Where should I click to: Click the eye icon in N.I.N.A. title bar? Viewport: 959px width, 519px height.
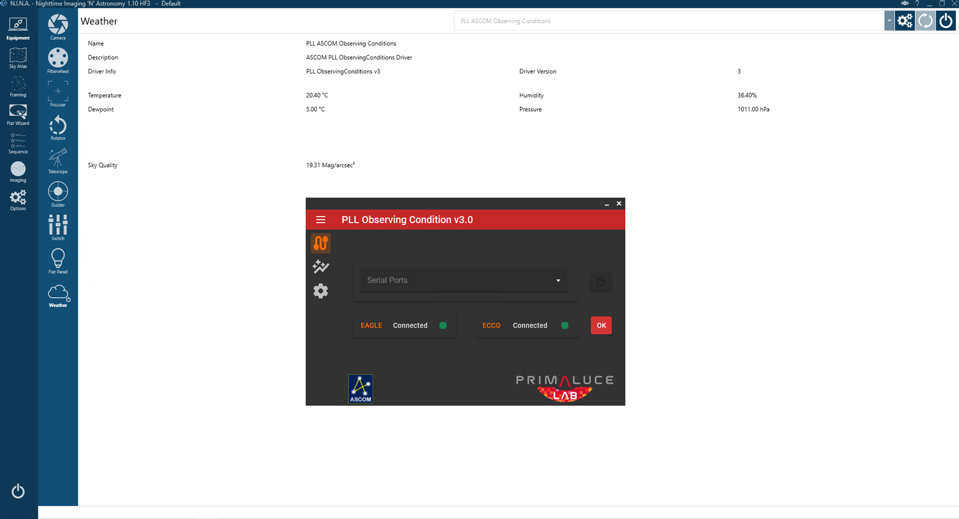point(905,3)
